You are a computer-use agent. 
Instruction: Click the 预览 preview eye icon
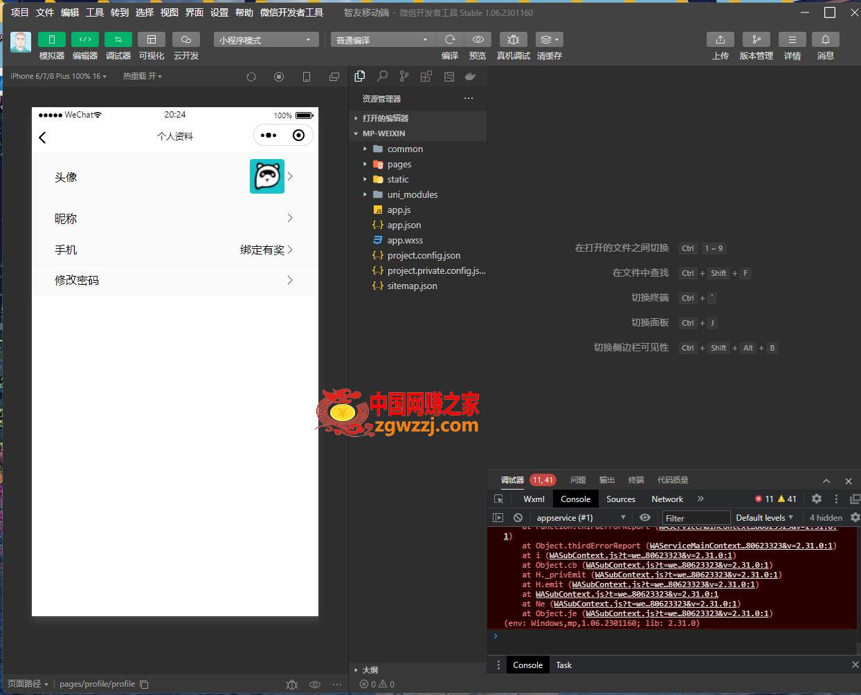coord(478,40)
